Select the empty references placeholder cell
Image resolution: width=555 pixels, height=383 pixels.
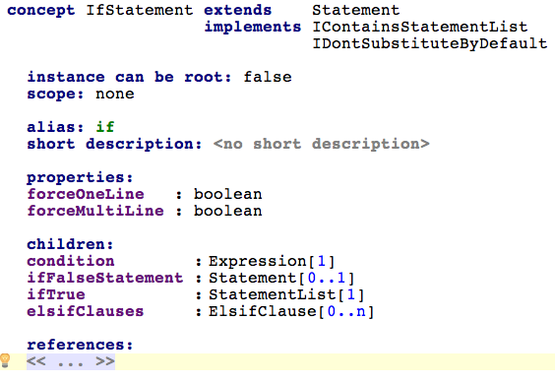[x=71, y=361]
